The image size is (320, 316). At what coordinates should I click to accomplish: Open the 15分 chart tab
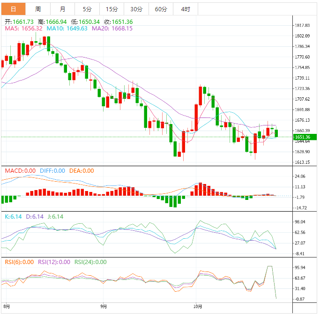point(112,9)
